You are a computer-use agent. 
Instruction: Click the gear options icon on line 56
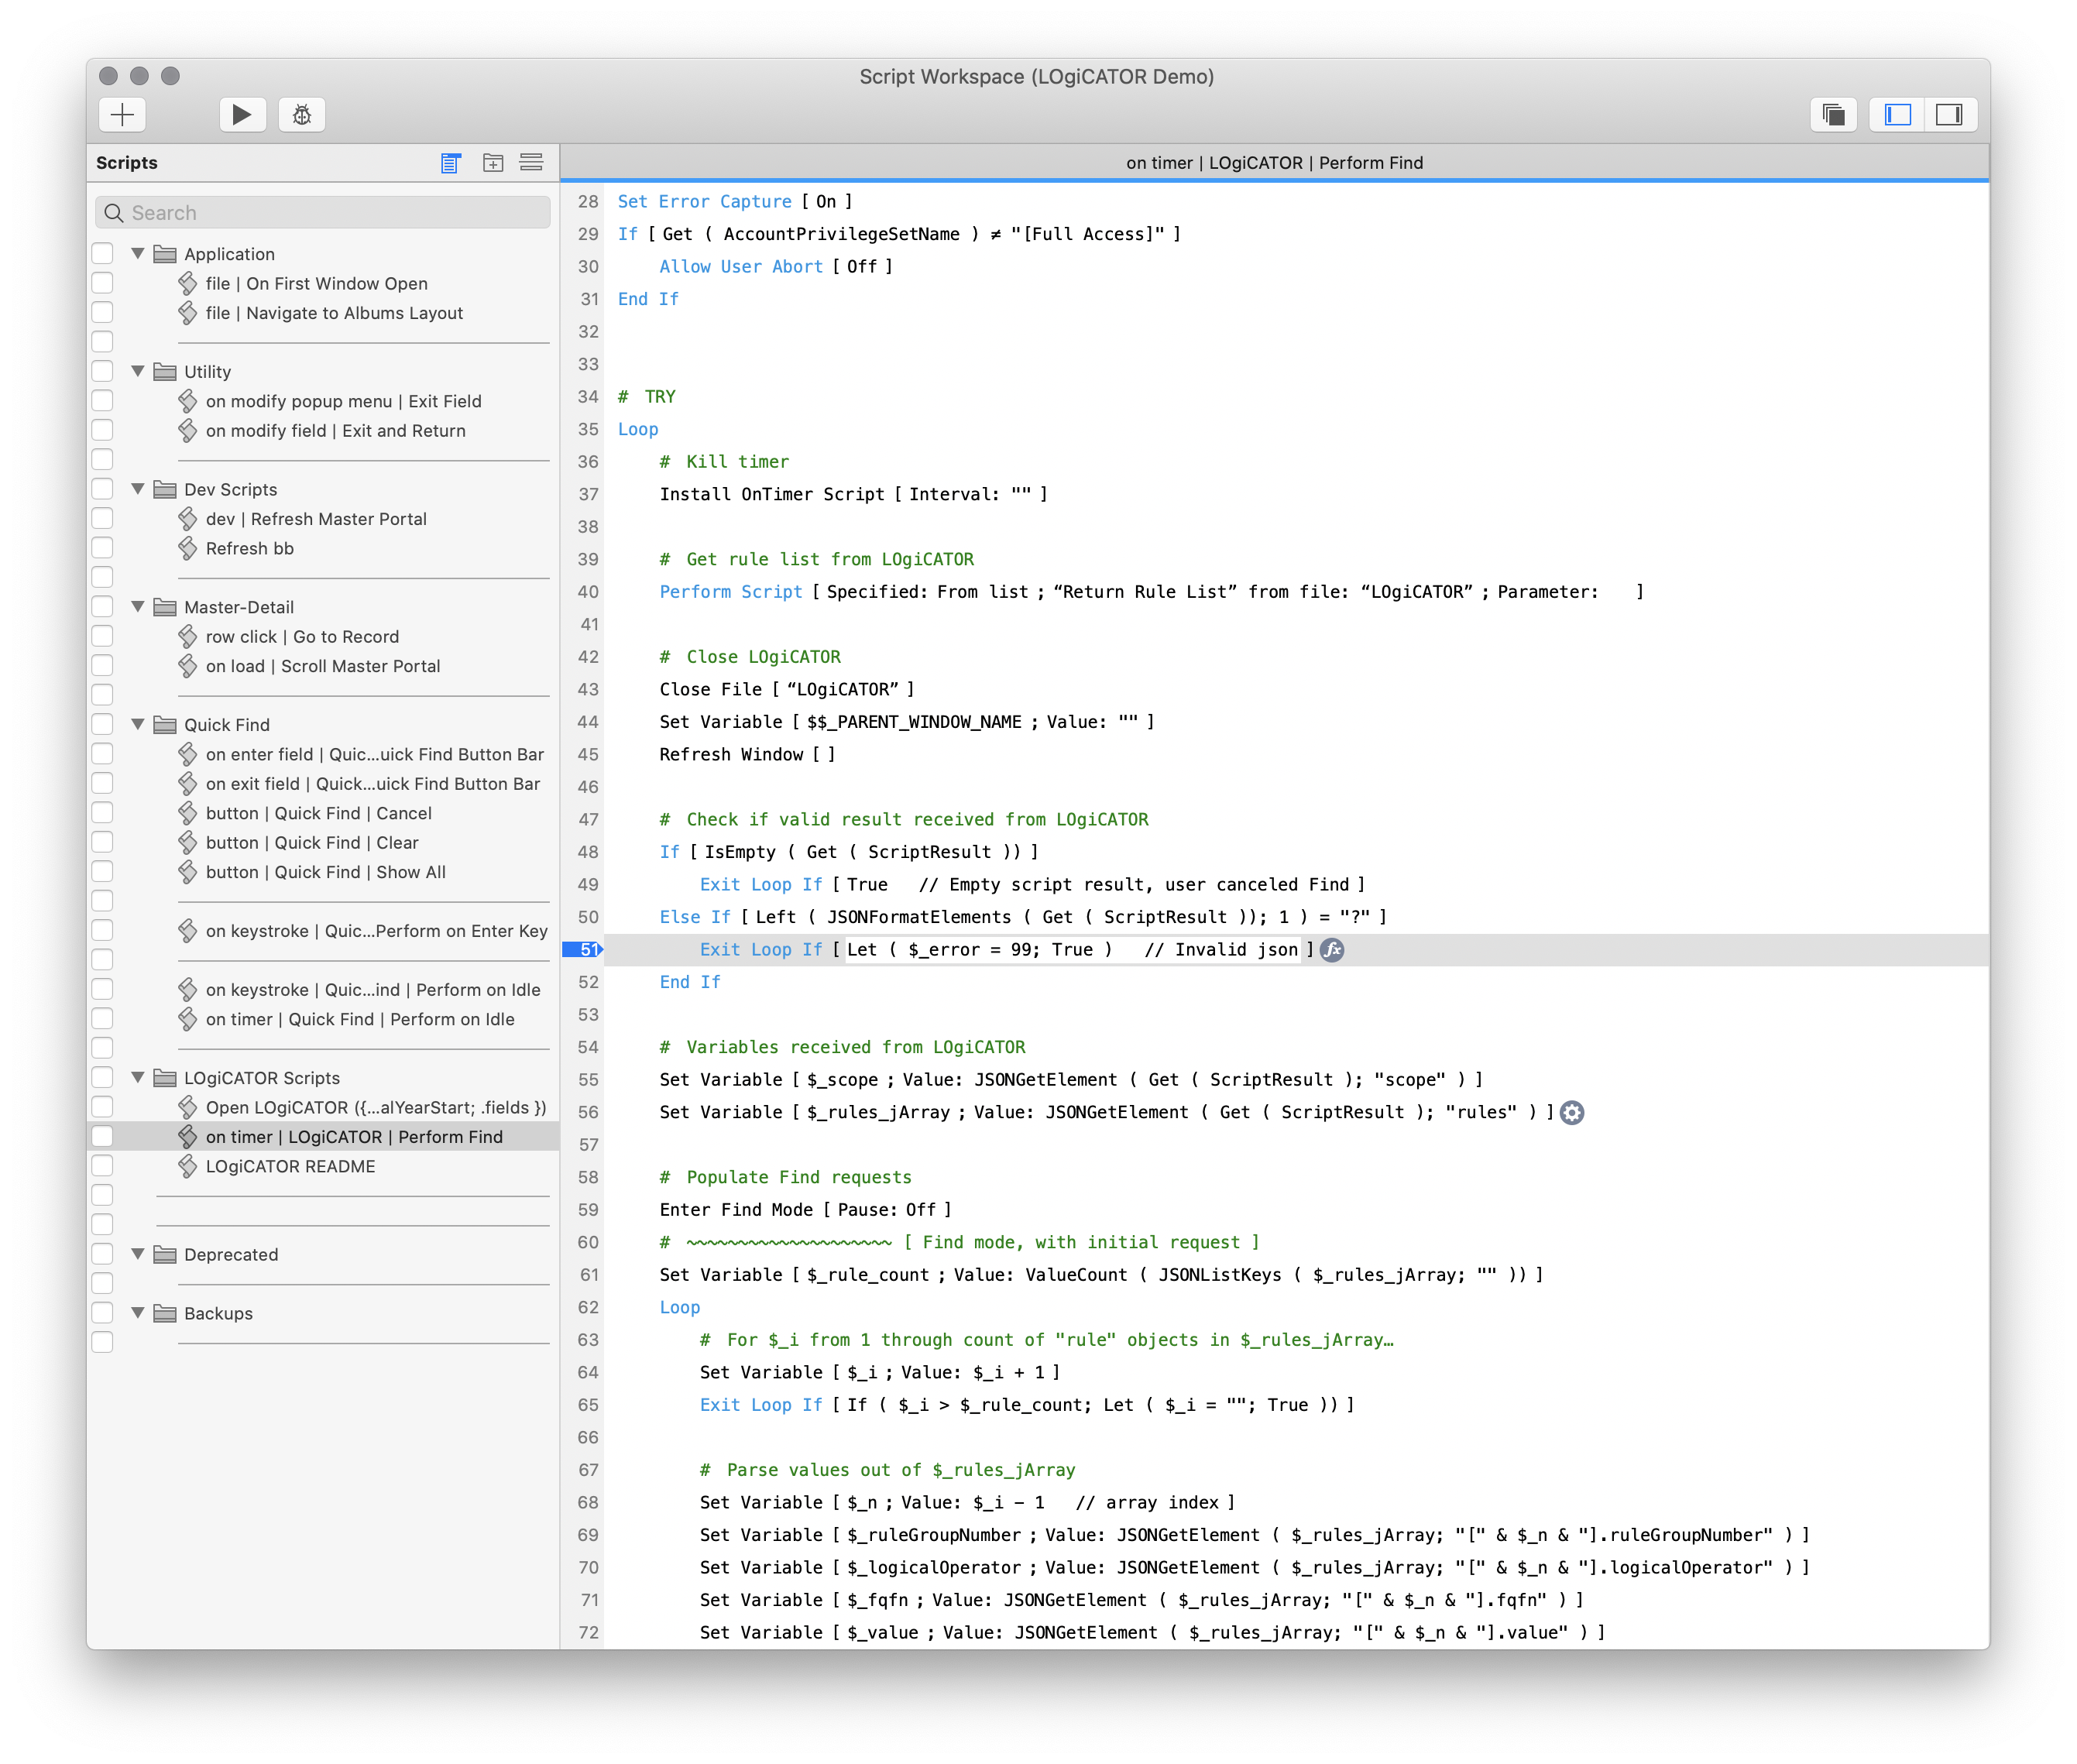(x=1571, y=1112)
